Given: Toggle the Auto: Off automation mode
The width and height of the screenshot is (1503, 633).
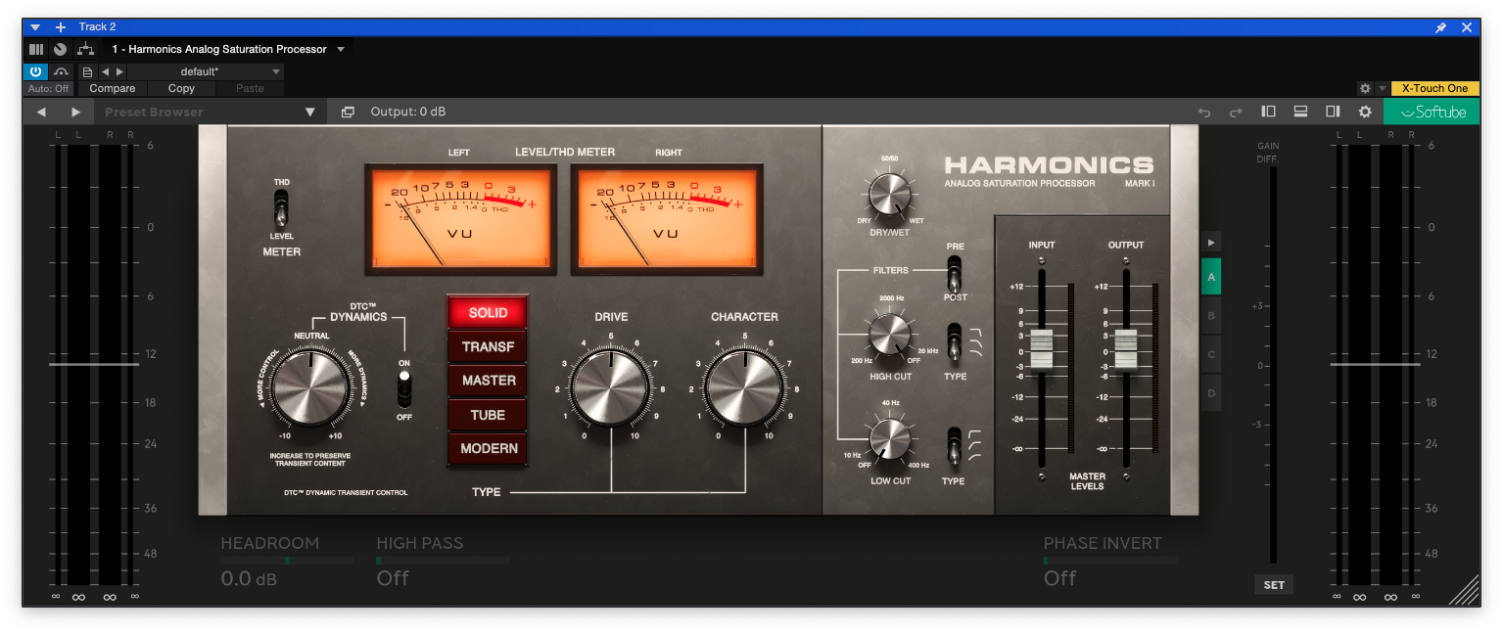Looking at the screenshot, I should 48,88.
